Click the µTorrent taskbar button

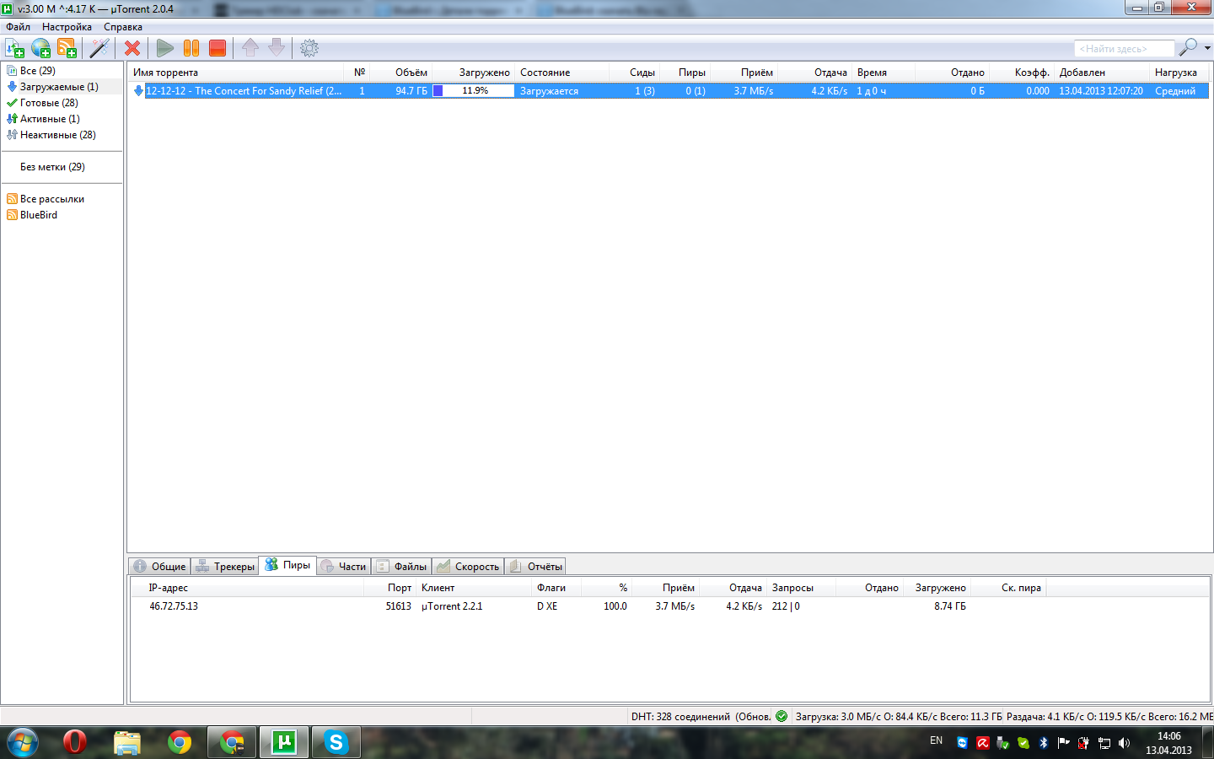(x=284, y=743)
